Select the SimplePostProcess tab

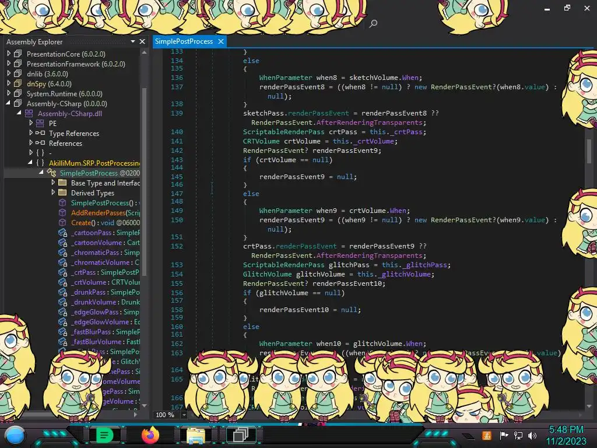point(184,41)
